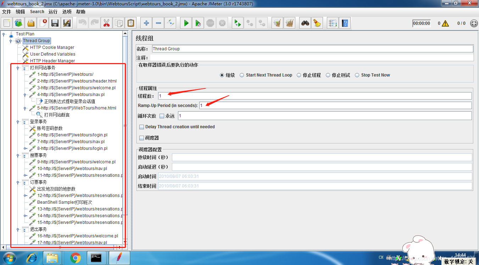Viewport: 479px width, 265px height.
Task: Tick the 永远 loop forever checkbox
Action: click(x=162, y=116)
